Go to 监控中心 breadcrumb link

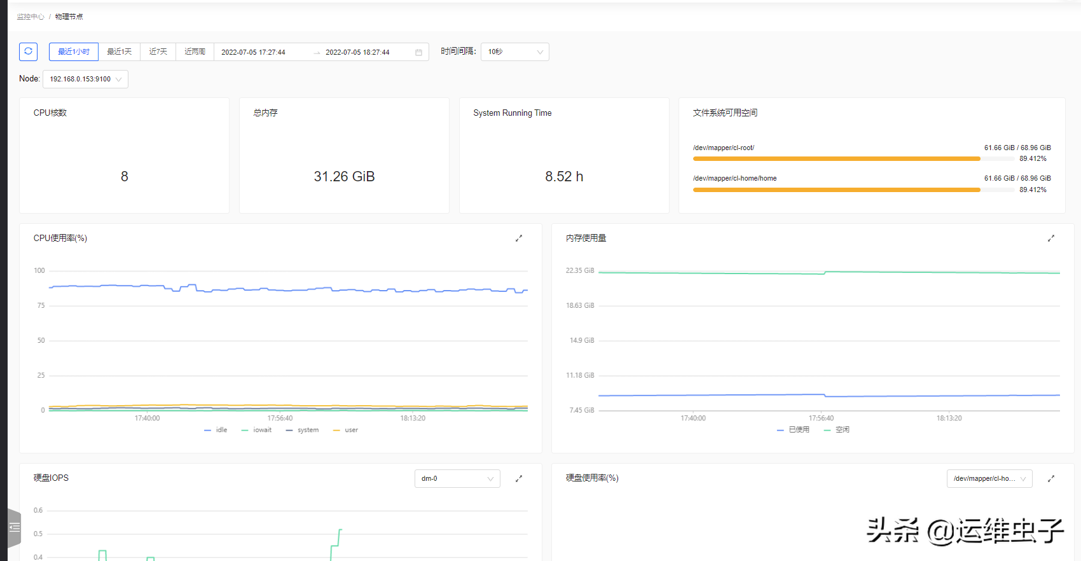tap(31, 17)
